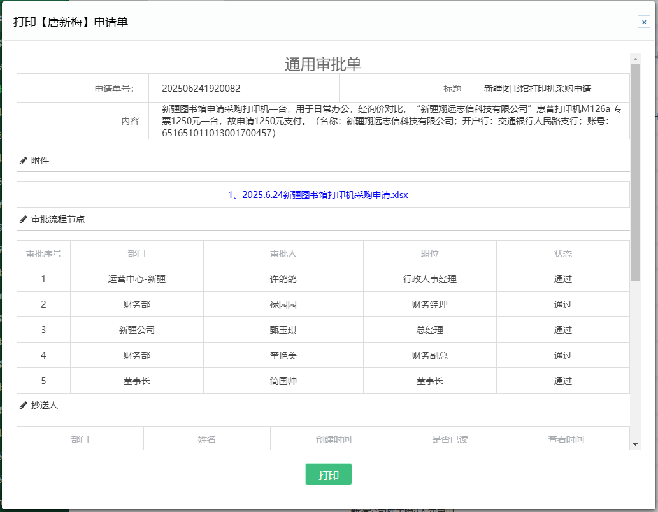Click the 状态 column header
Screen dimensions: 658x512
tap(563, 253)
